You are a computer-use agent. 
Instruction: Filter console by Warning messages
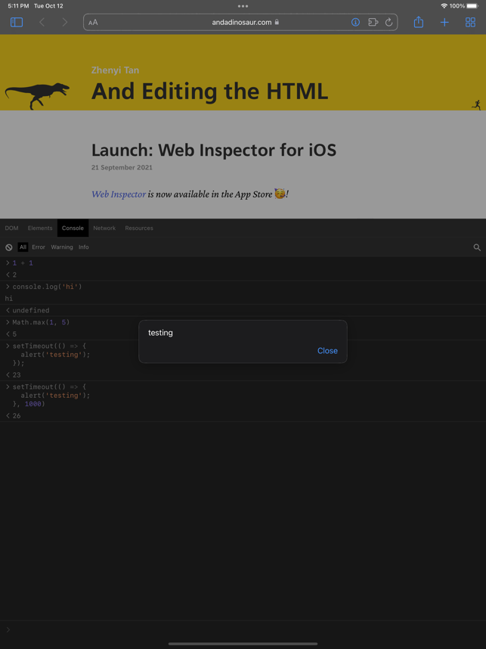[x=62, y=247]
